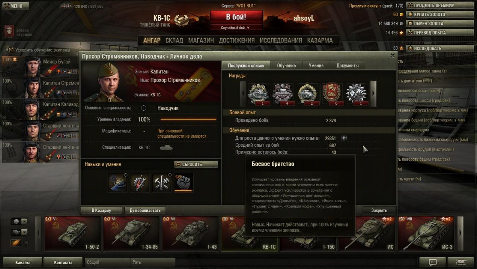Select the crossed hammers skill icon

162,183
